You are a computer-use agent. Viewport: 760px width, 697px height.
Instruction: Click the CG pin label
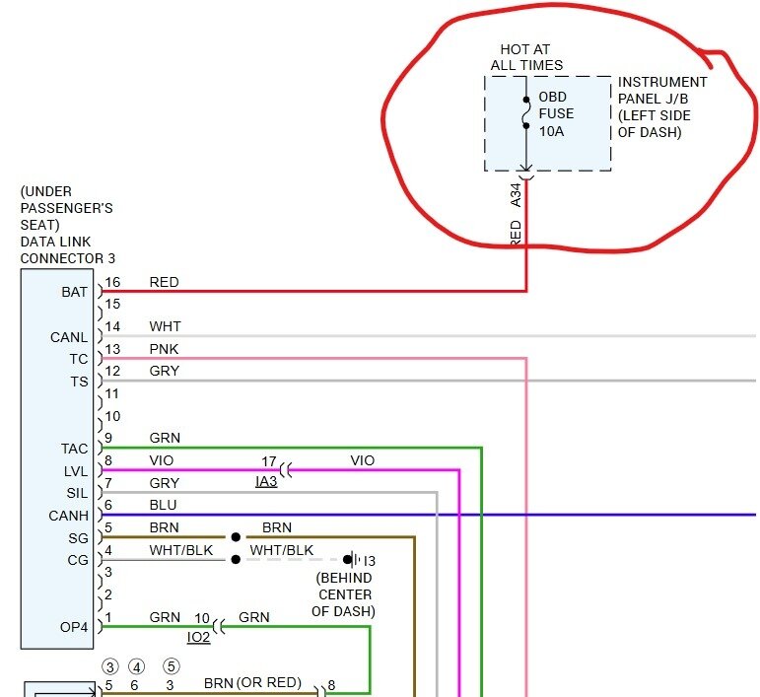[78, 560]
